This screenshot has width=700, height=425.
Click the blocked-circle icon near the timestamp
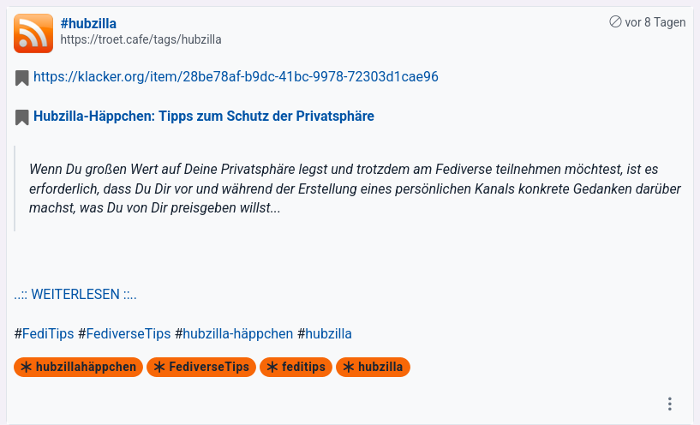[x=615, y=22]
